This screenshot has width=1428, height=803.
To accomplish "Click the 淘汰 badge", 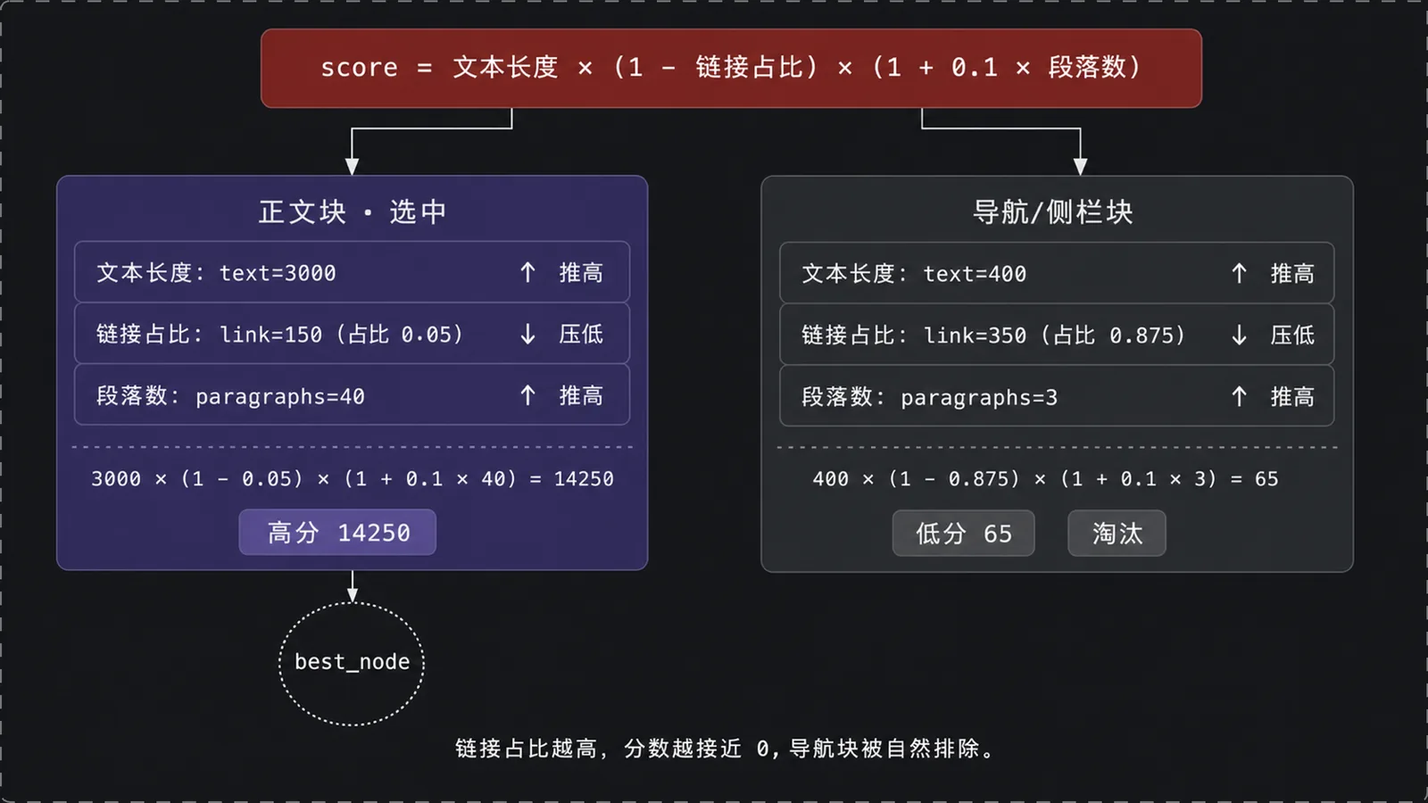I will [x=1117, y=534].
